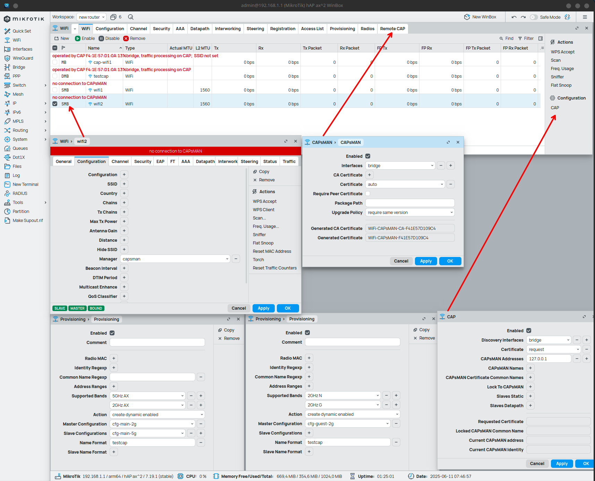This screenshot has height=481, width=595.
Task: Open RADIUS in the sidebar
Action: click(x=20, y=194)
